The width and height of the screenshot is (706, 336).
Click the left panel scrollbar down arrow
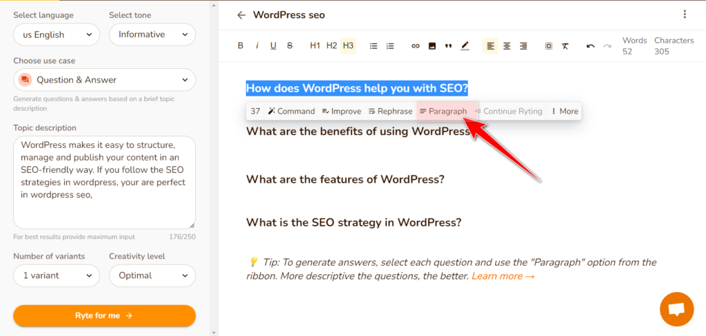[x=214, y=333]
